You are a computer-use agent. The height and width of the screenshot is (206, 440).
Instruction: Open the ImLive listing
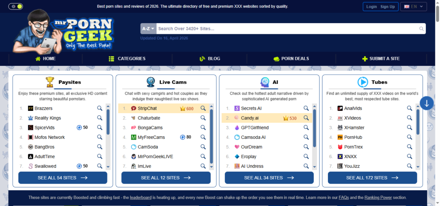(x=144, y=166)
